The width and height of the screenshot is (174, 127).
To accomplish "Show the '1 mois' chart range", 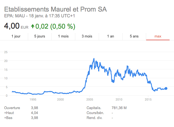I will [63, 36].
